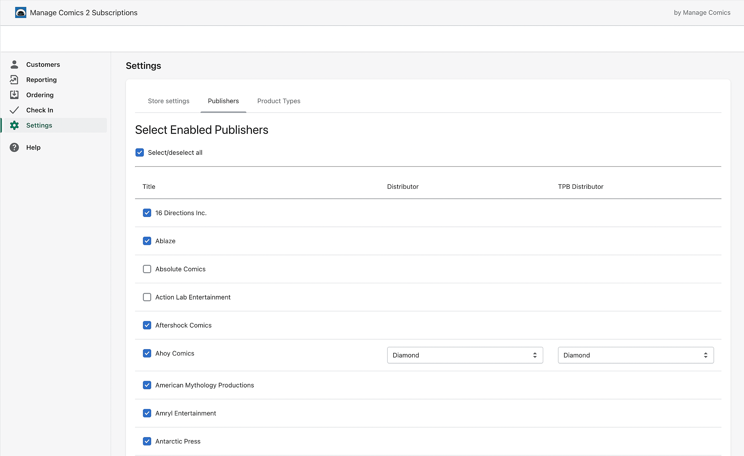Click the Check In checkmark icon
The width and height of the screenshot is (744, 456).
click(x=14, y=110)
